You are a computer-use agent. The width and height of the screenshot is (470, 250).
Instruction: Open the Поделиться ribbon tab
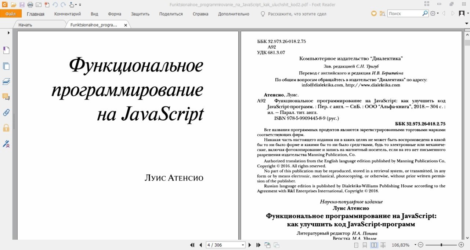(171, 14)
